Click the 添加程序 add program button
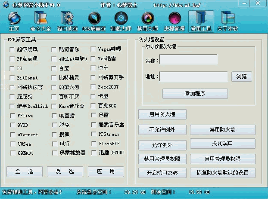Viewport: 268px width, 199px height. click(195, 94)
